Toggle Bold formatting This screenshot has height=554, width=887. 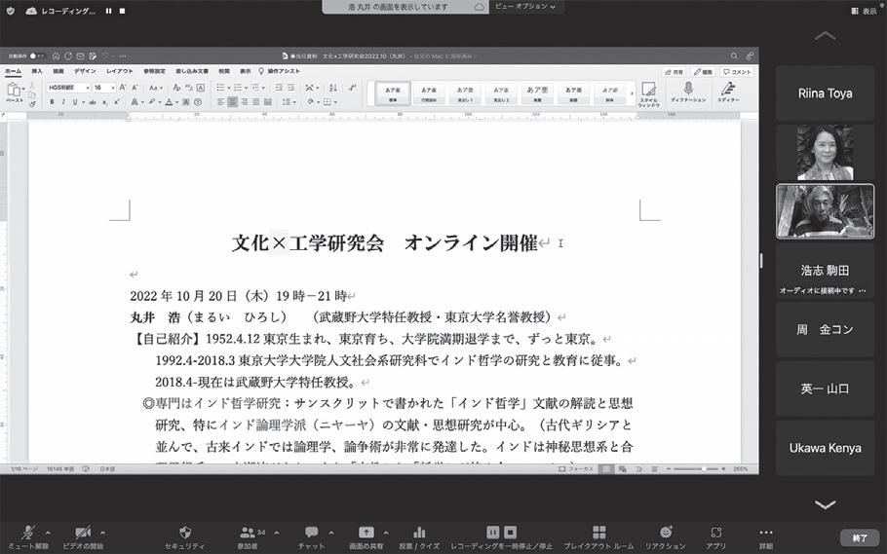pyautogui.click(x=52, y=102)
